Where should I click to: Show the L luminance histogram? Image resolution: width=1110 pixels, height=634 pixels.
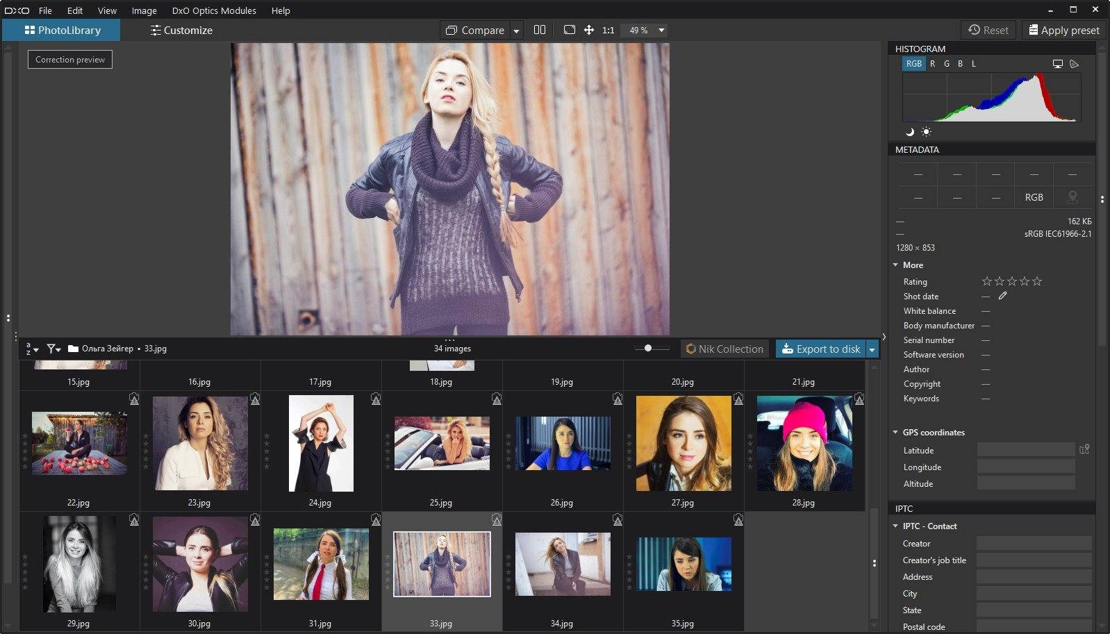[x=974, y=64]
